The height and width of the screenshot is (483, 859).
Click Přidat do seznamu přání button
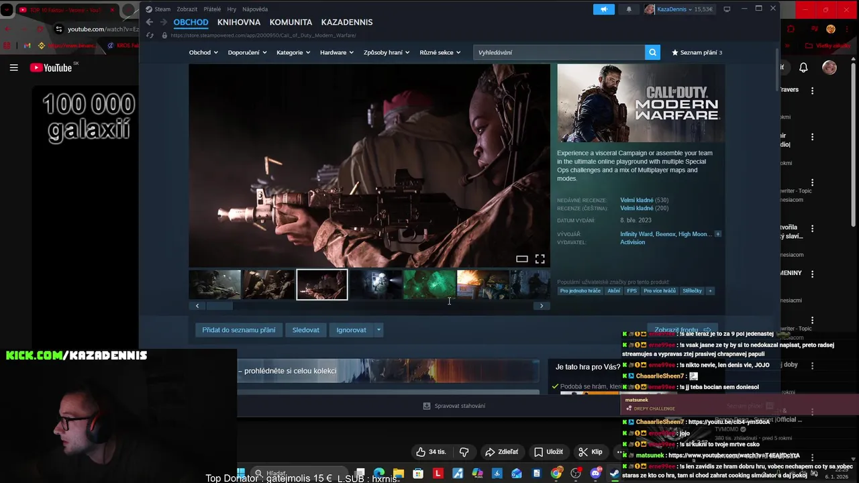[239, 330]
